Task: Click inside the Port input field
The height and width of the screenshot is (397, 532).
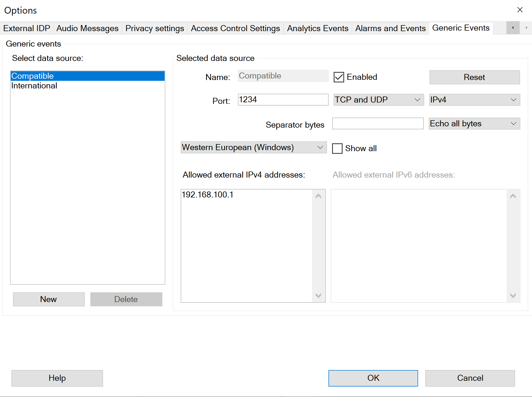Action: [283, 100]
